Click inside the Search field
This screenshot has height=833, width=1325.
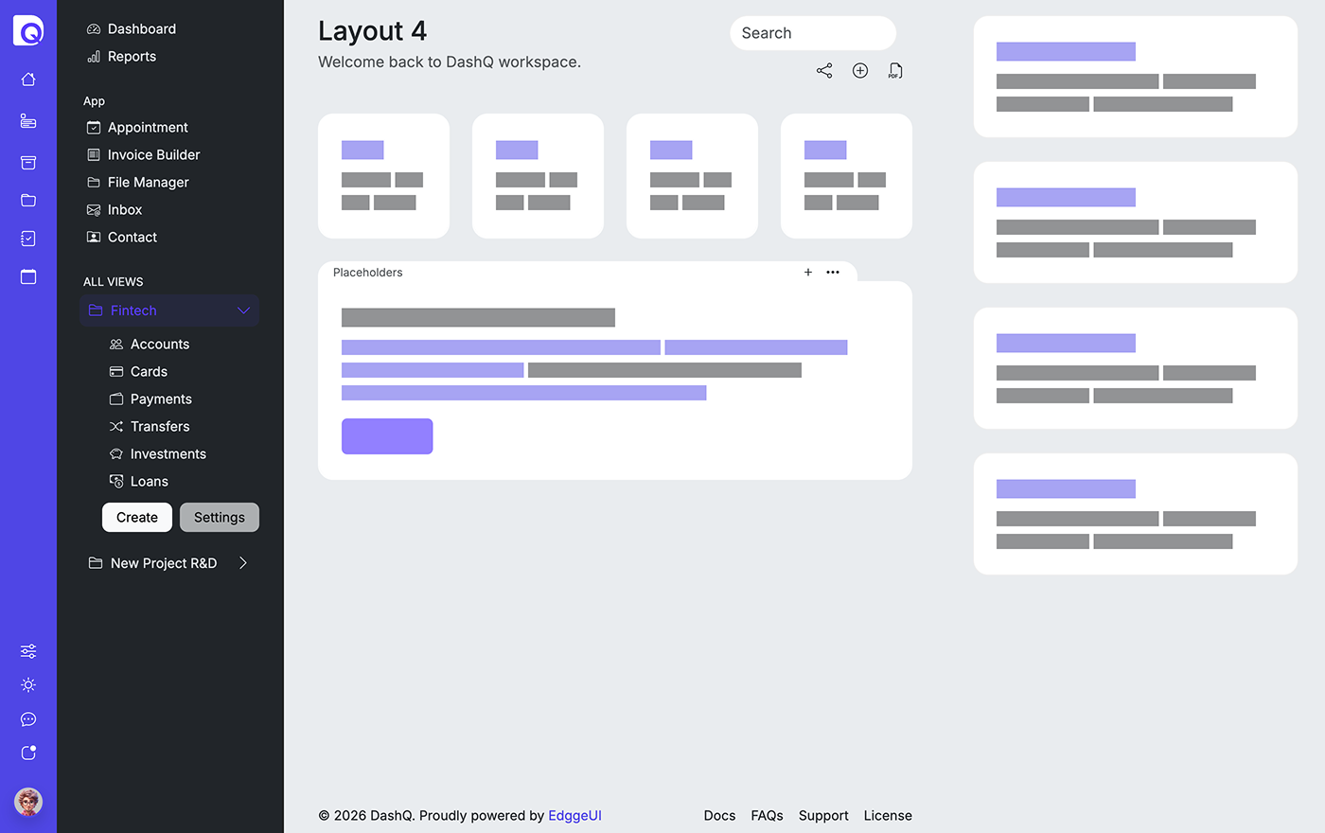[x=812, y=32]
